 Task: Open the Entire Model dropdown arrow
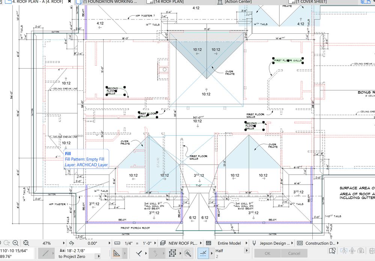pos(246,243)
